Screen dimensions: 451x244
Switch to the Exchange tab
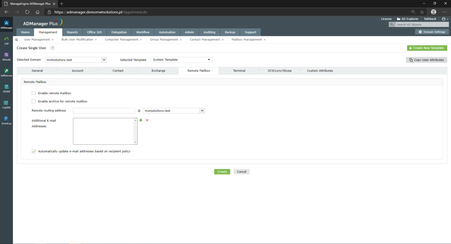point(158,71)
